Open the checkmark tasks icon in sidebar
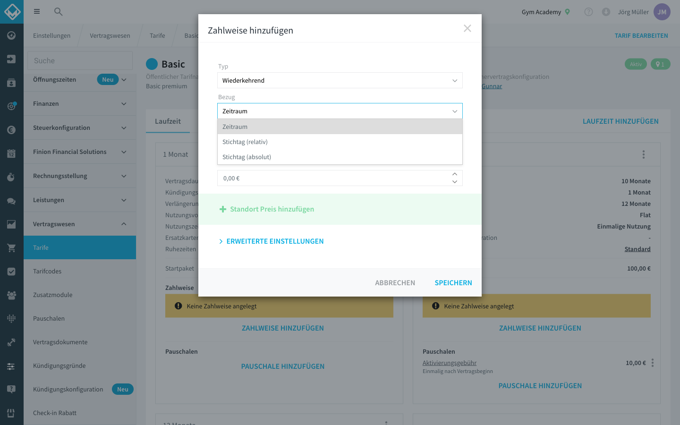Image resolution: width=680 pixels, height=425 pixels. tap(12, 272)
